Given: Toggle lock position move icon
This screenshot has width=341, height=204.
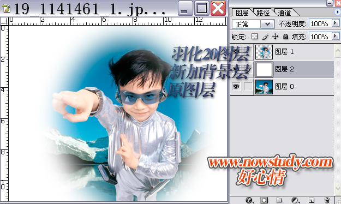Looking at the screenshot, I should tap(276, 37).
